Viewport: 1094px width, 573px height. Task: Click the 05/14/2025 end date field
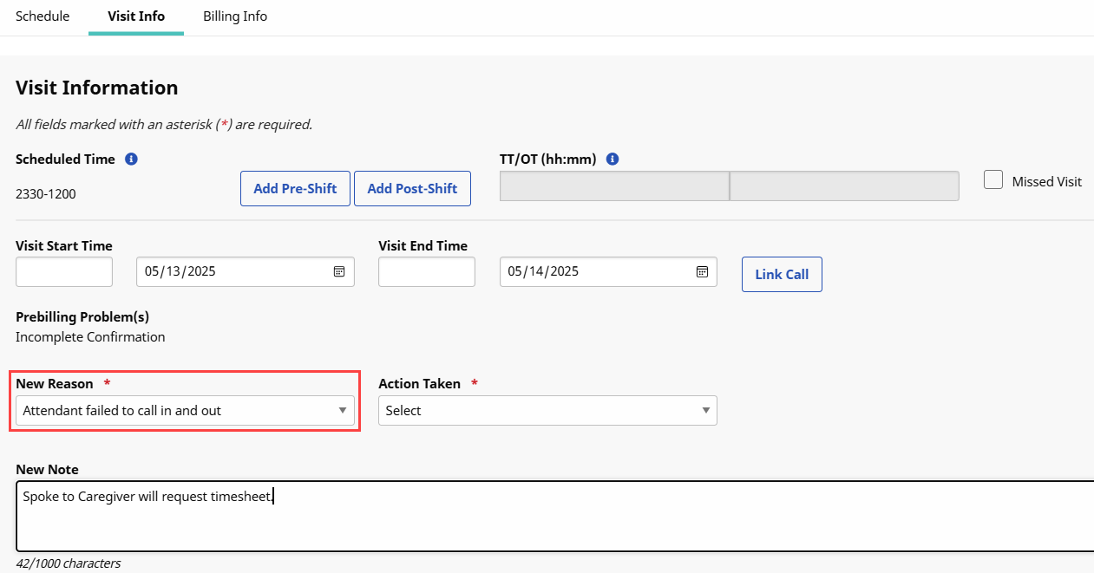coord(593,271)
